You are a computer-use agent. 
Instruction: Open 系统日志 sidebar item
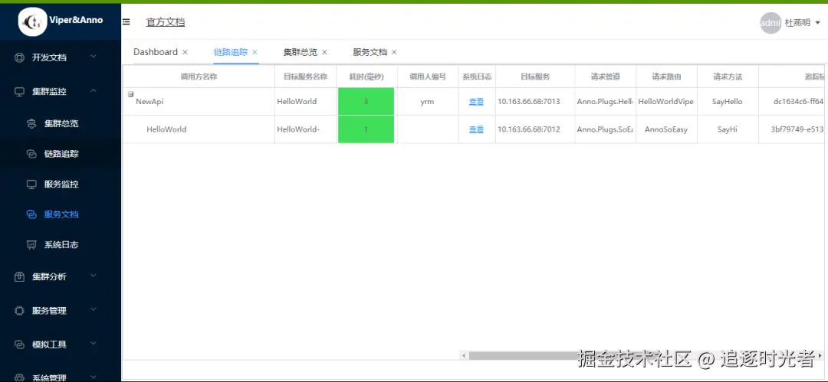coord(61,245)
